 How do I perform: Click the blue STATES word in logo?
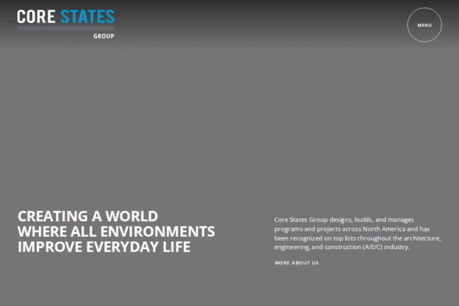click(x=87, y=17)
